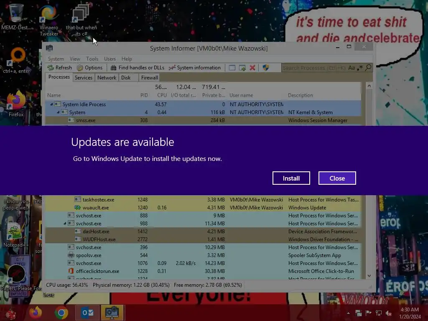This screenshot has height=321, width=428.
Task: Select the officeclicktorun.exe process row
Action: pyautogui.click(x=204, y=271)
